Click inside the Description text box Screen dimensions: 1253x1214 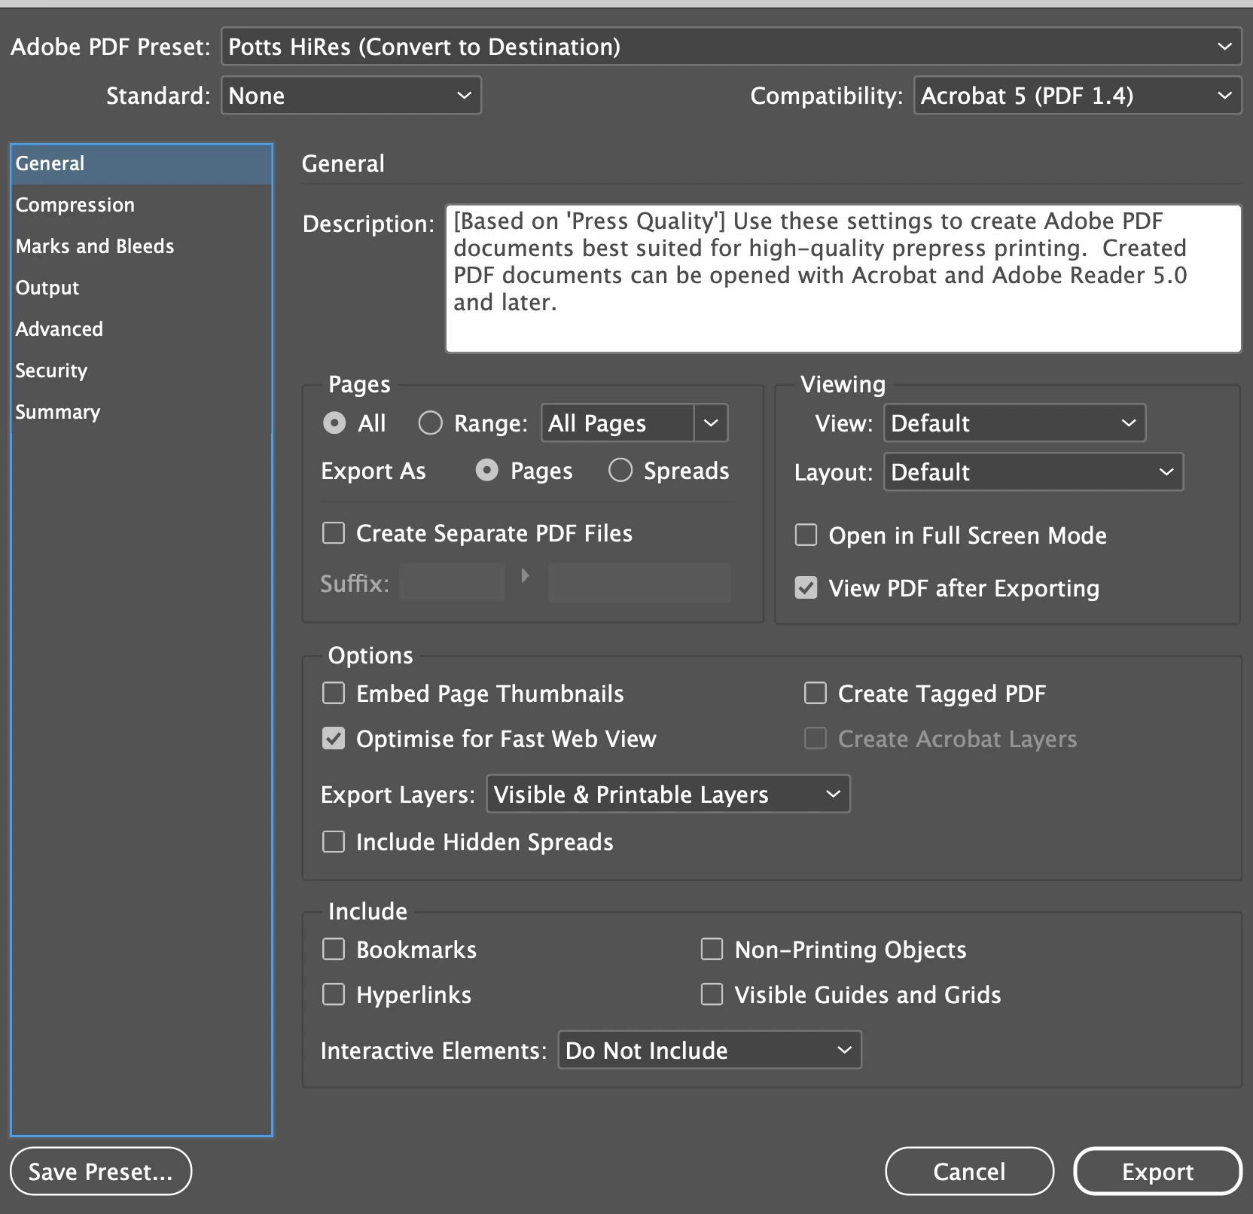click(843, 278)
